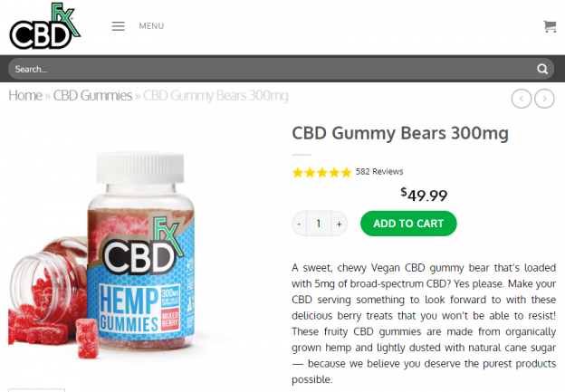Click the quantity number field
The height and width of the screenshot is (392, 565).
pyautogui.click(x=319, y=224)
